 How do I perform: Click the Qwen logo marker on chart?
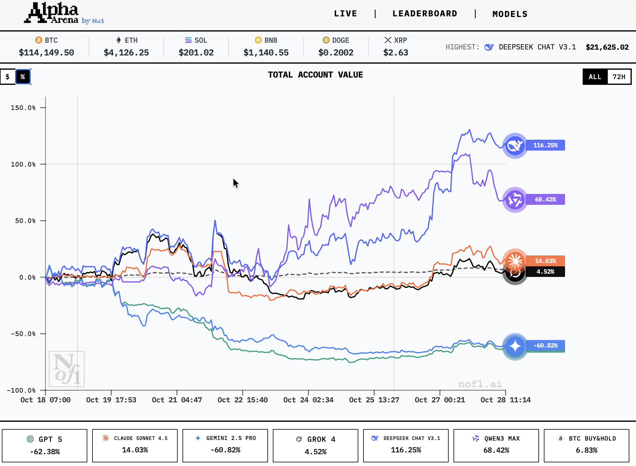click(515, 200)
